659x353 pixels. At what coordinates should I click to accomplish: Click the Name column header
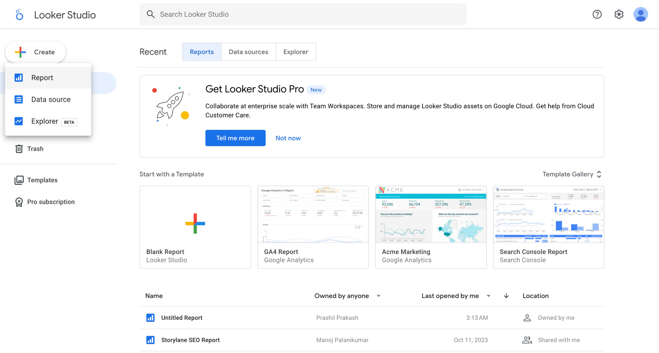154,296
